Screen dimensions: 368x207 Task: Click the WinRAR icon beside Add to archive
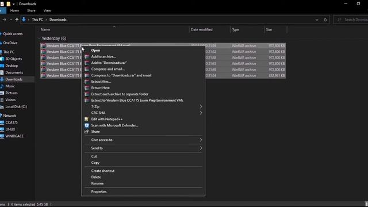coord(87,56)
